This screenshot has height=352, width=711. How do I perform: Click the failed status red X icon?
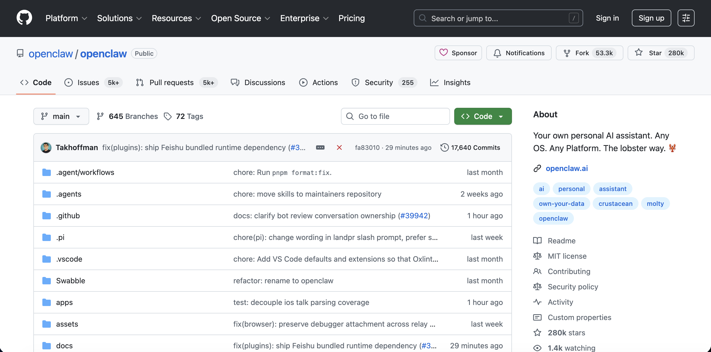[339, 147]
